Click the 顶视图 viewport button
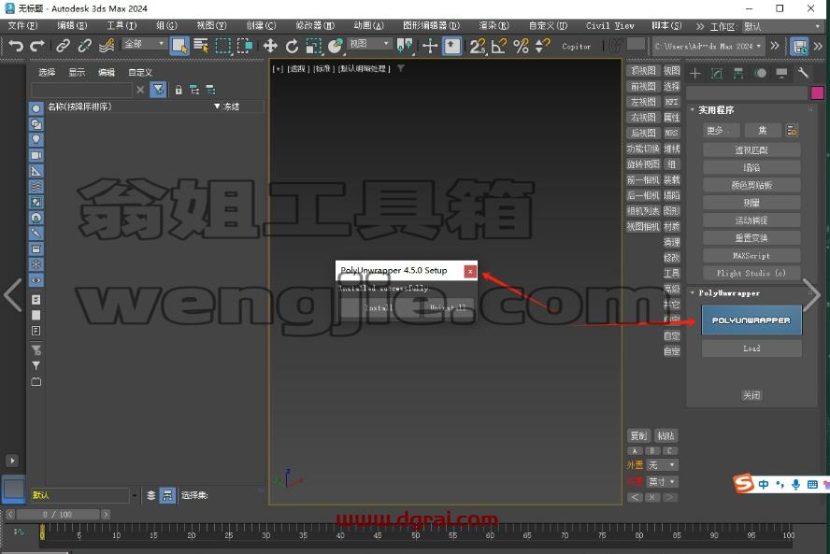Screen dimensions: 830x554 pyautogui.click(x=643, y=70)
